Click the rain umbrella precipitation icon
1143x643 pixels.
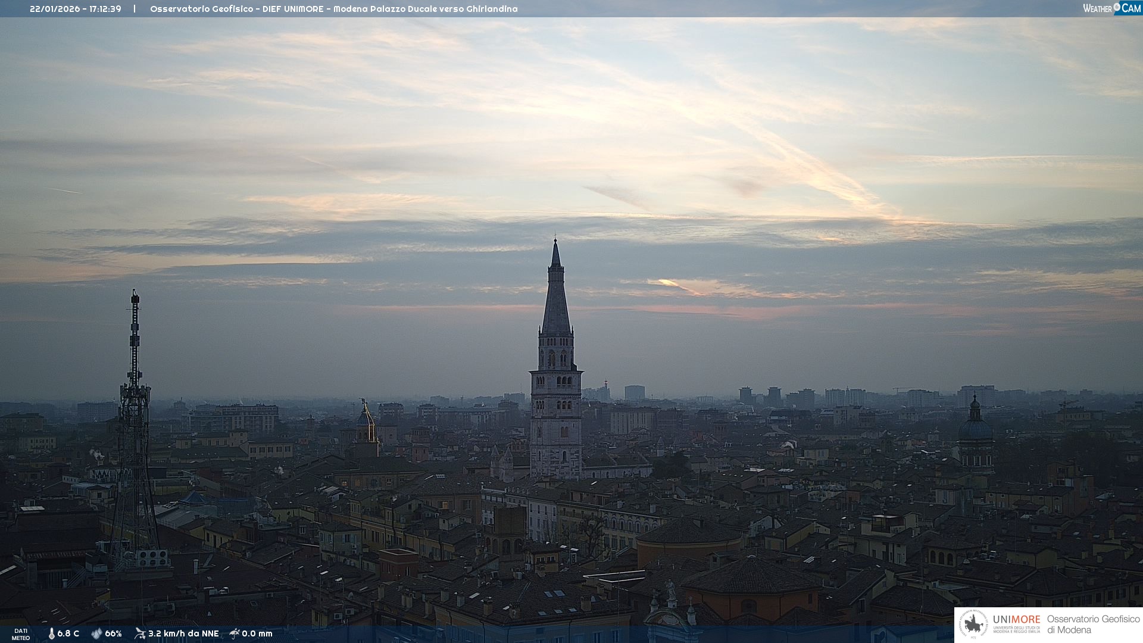pyautogui.click(x=235, y=633)
